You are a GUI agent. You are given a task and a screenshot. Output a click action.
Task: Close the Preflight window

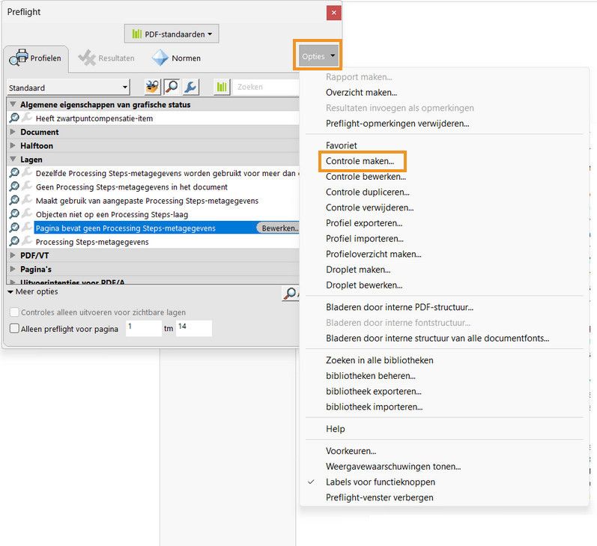(x=333, y=13)
